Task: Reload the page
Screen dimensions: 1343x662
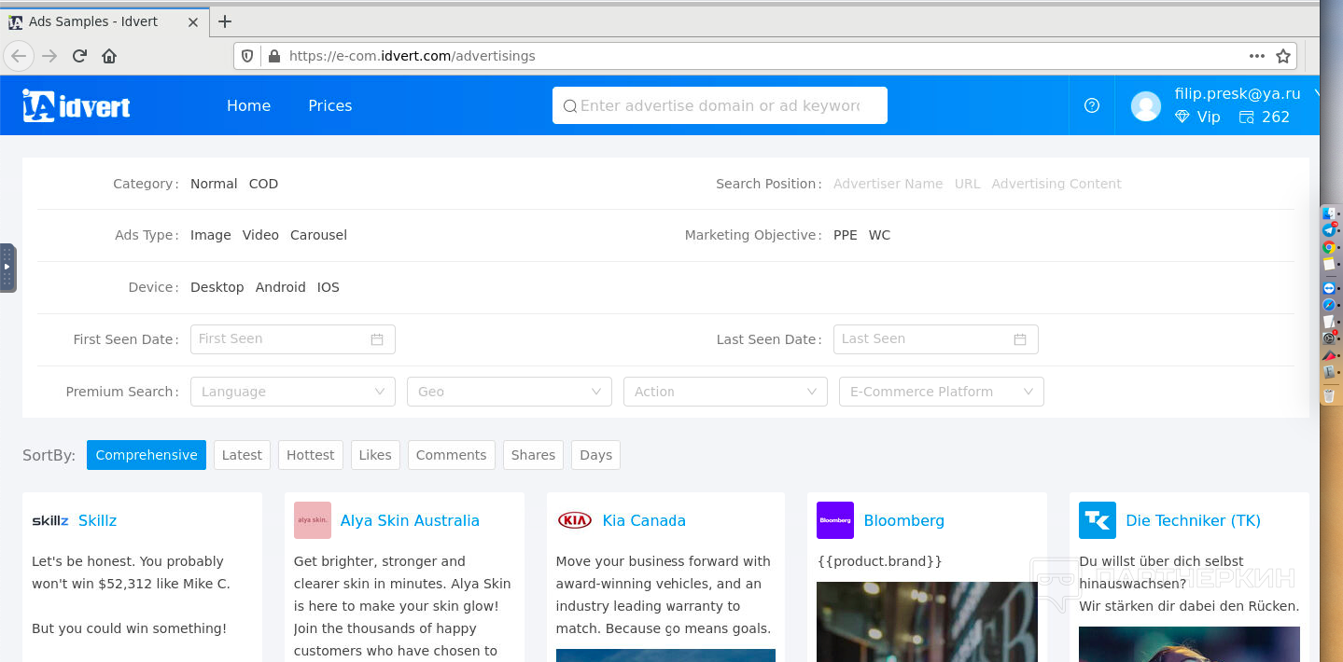Action: pyautogui.click(x=79, y=56)
